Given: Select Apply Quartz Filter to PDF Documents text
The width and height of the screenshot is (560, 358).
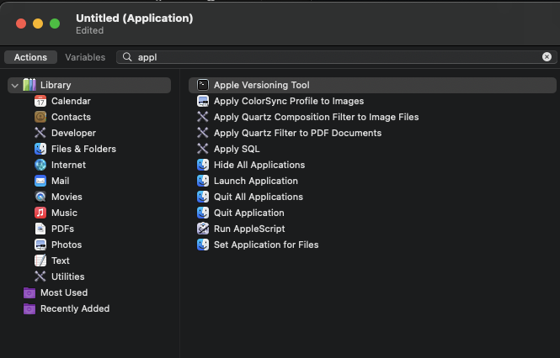Looking at the screenshot, I should click(x=297, y=133).
